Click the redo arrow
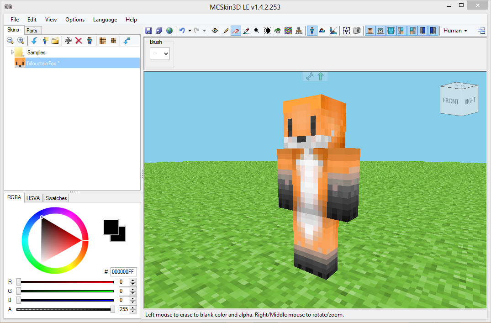The height and width of the screenshot is (323, 491). tap(197, 31)
